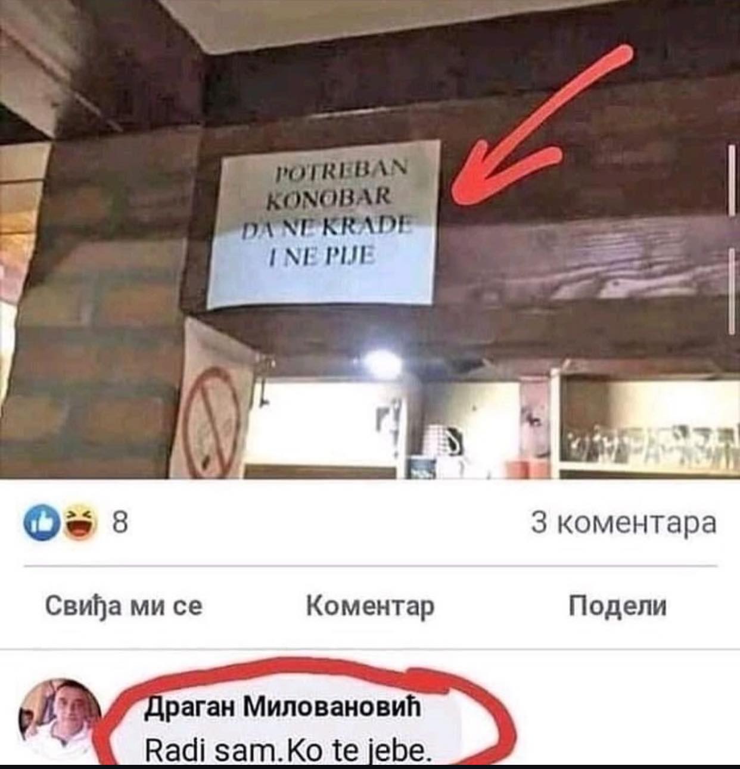Click the upper scrollbar segment on photo edge
This screenshot has width=740, height=769.
pyautogui.click(x=732, y=179)
